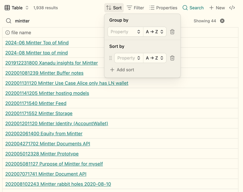Image resolution: width=243 pixels, height=192 pixels.
Task: Open the code view icon
Action: coord(232,8)
